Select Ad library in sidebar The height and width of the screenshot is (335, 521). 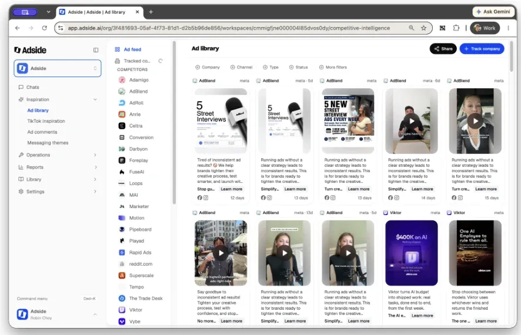38,110
